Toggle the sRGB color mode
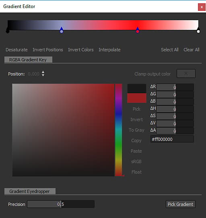 [x=136, y=161]
